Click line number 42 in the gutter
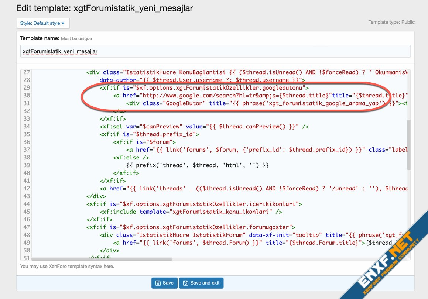 coord(26,188)
